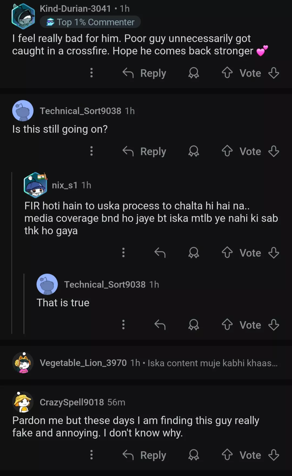
Task: Award the "That is true" comment
Action: coord(194,325)
